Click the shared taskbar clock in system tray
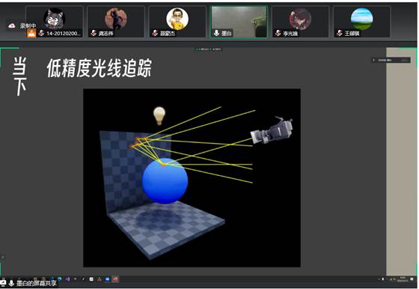 pos(403,279)
